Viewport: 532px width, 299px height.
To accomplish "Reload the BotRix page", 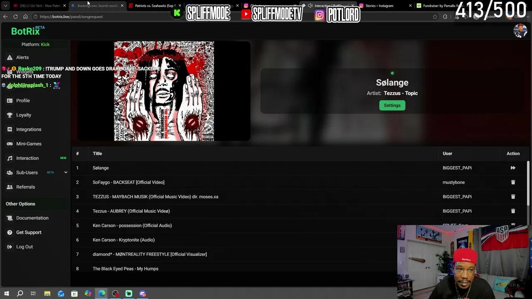I will tap(15, 17).
